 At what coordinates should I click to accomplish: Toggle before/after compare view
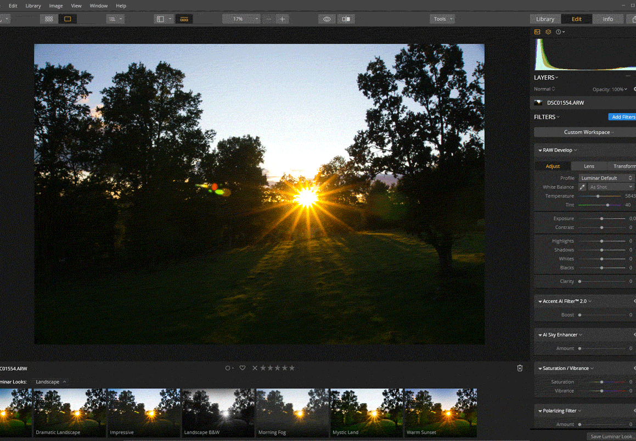[346, 19]
